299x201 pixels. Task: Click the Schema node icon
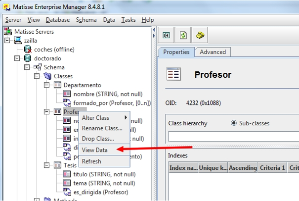[38, 67]
